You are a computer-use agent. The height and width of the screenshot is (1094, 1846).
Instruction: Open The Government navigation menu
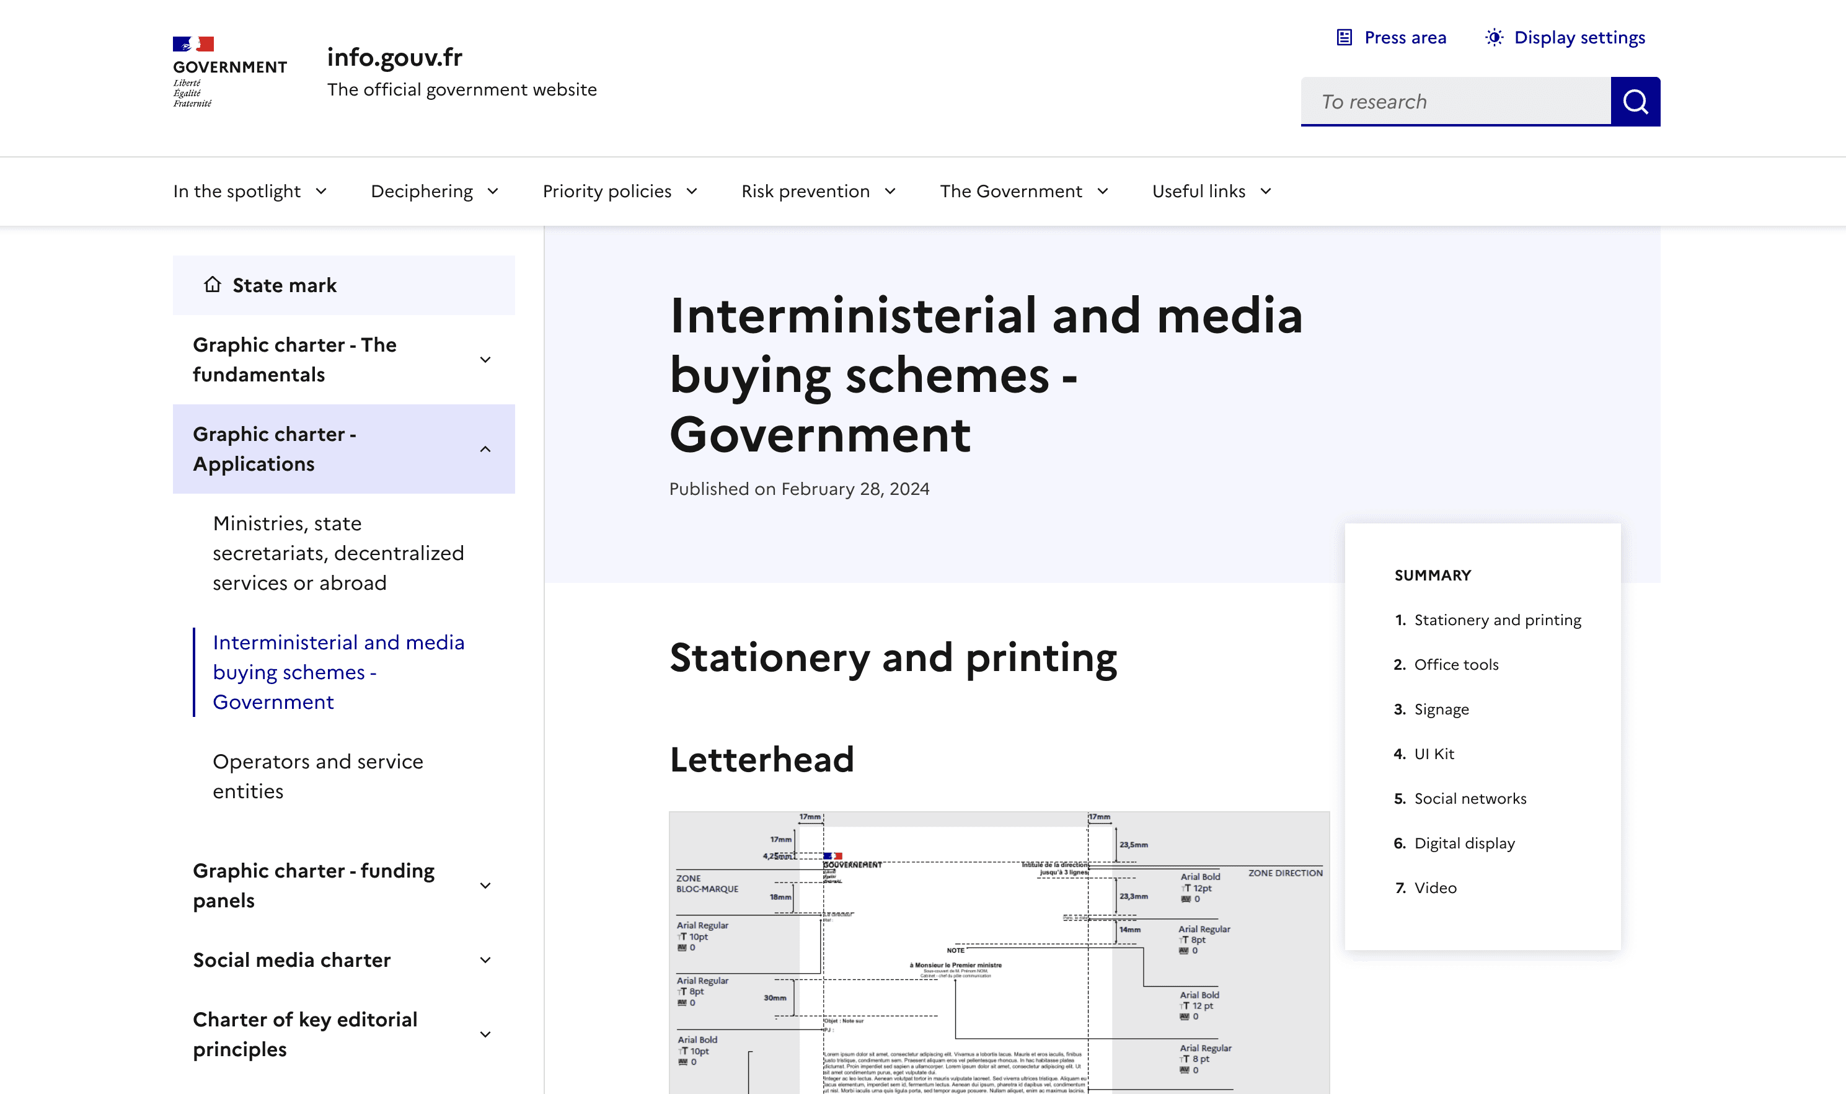pos(1023,192)
